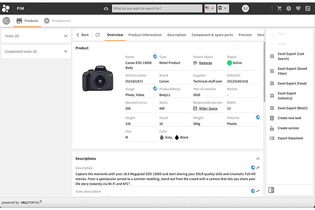Open the SJ user avatar menu
The width and height of the screenshot is (315, 210).
[x=245, y=8]
